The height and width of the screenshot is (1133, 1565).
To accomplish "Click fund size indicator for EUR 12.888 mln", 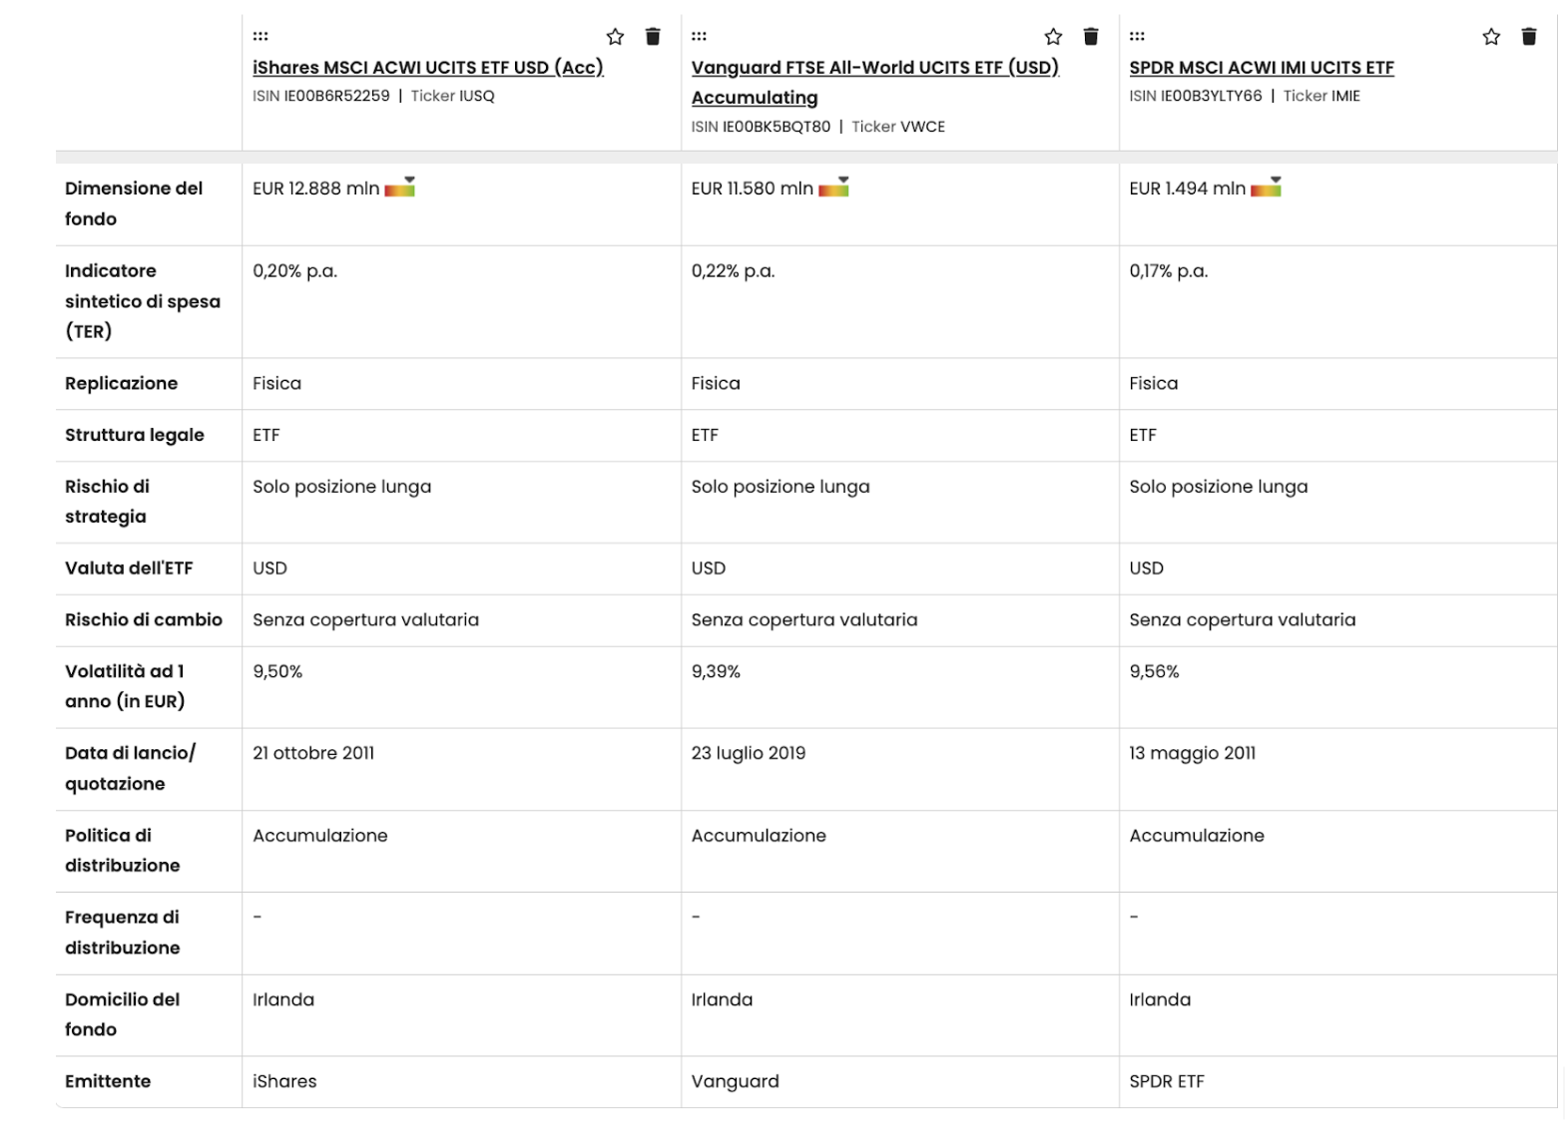I will (399, 188).
